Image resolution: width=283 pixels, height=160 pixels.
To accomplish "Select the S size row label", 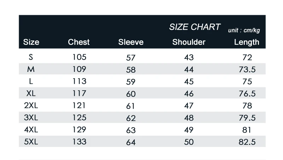I will tap(31, 57).
